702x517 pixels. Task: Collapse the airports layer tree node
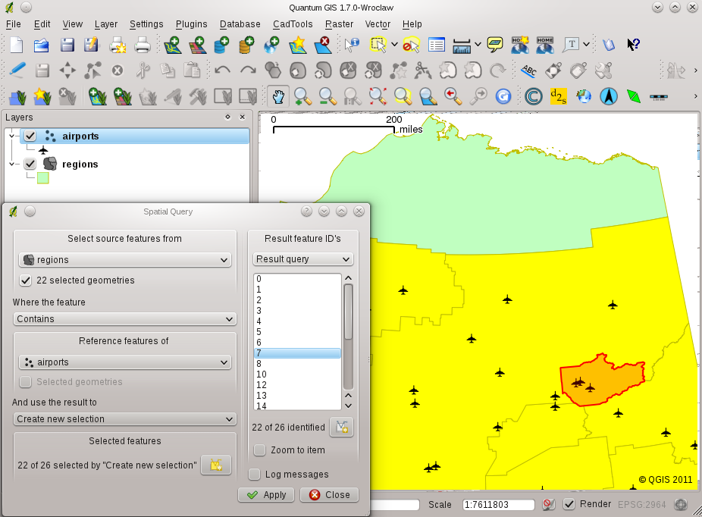tap(11, 136)
